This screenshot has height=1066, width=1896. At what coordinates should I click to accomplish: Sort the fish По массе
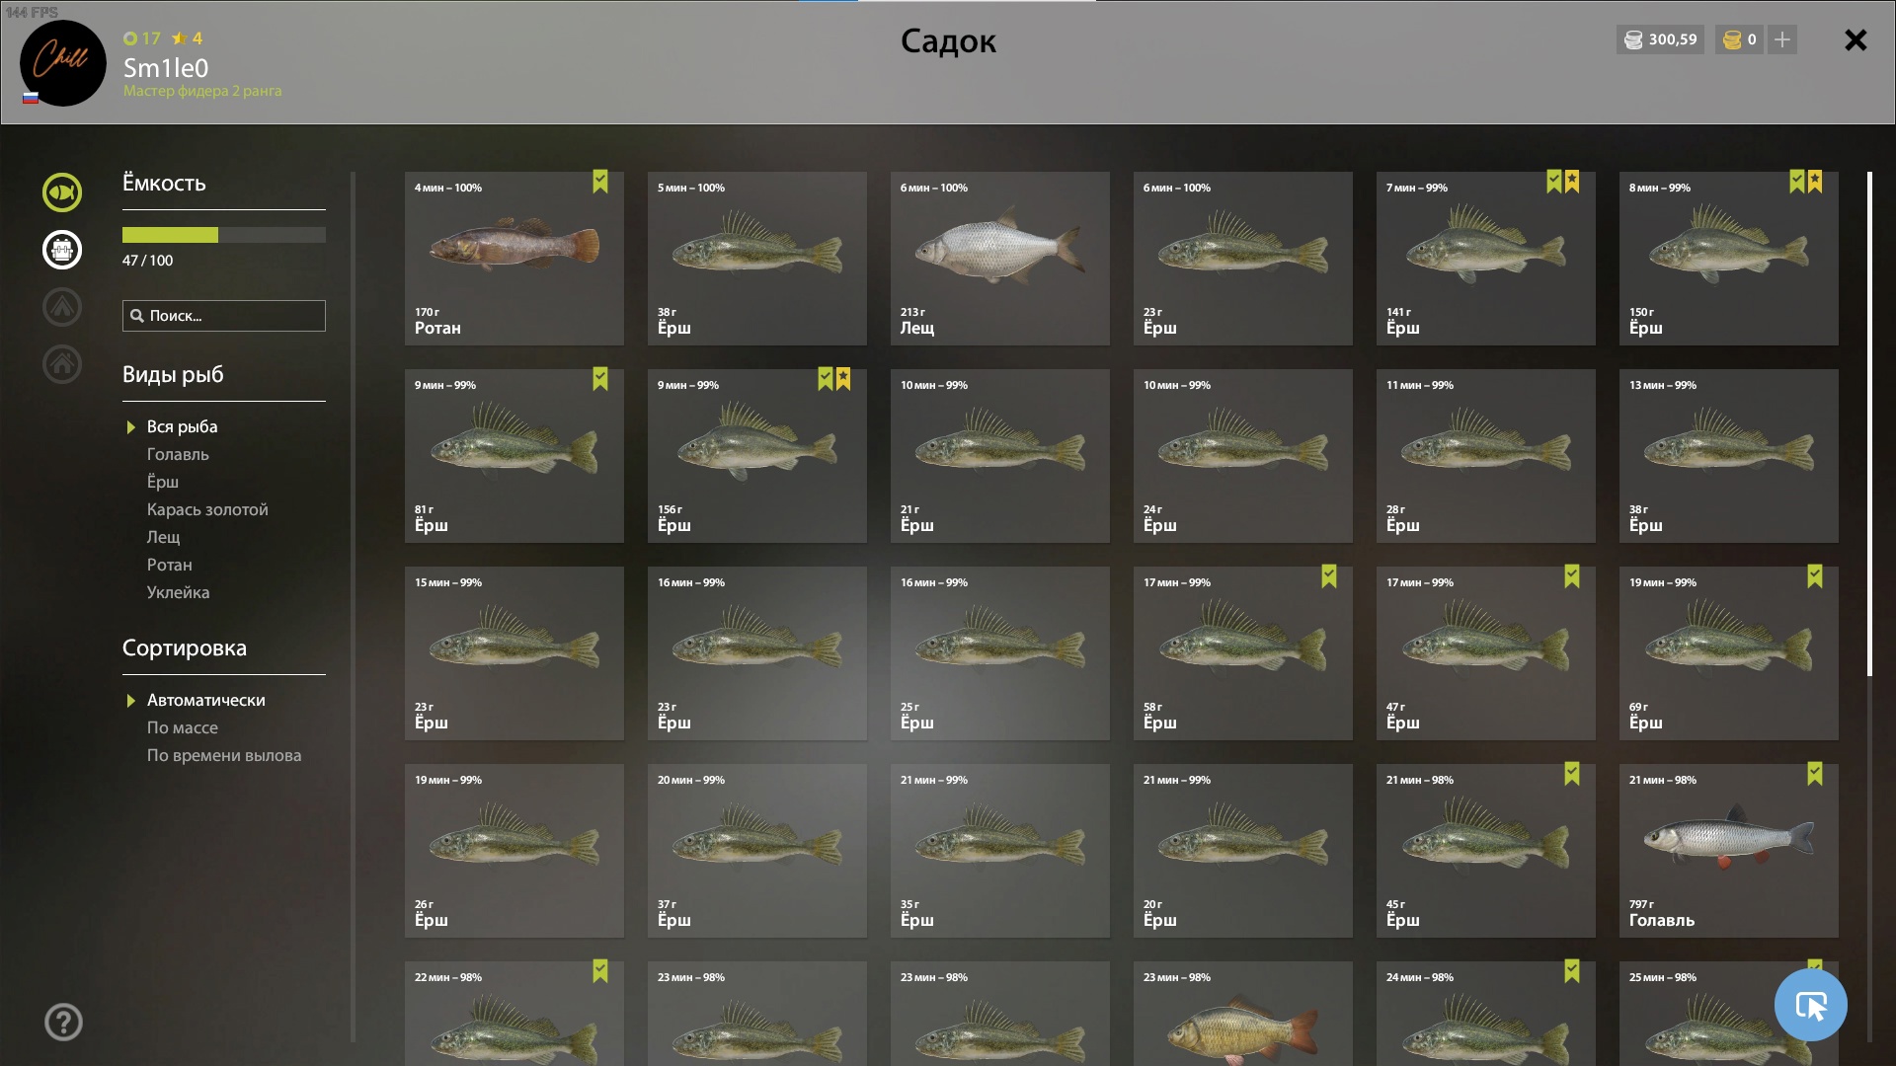coord(183,727)
